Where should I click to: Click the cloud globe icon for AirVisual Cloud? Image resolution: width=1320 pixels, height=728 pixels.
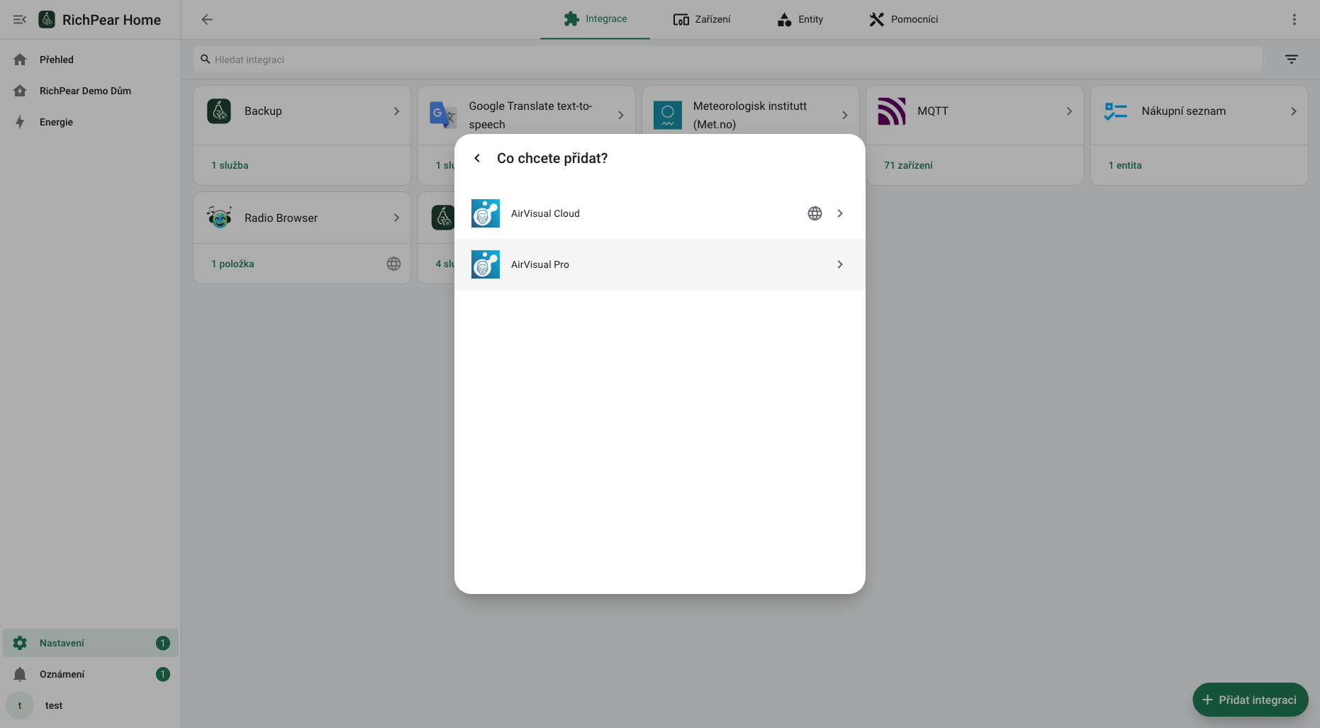815,213
